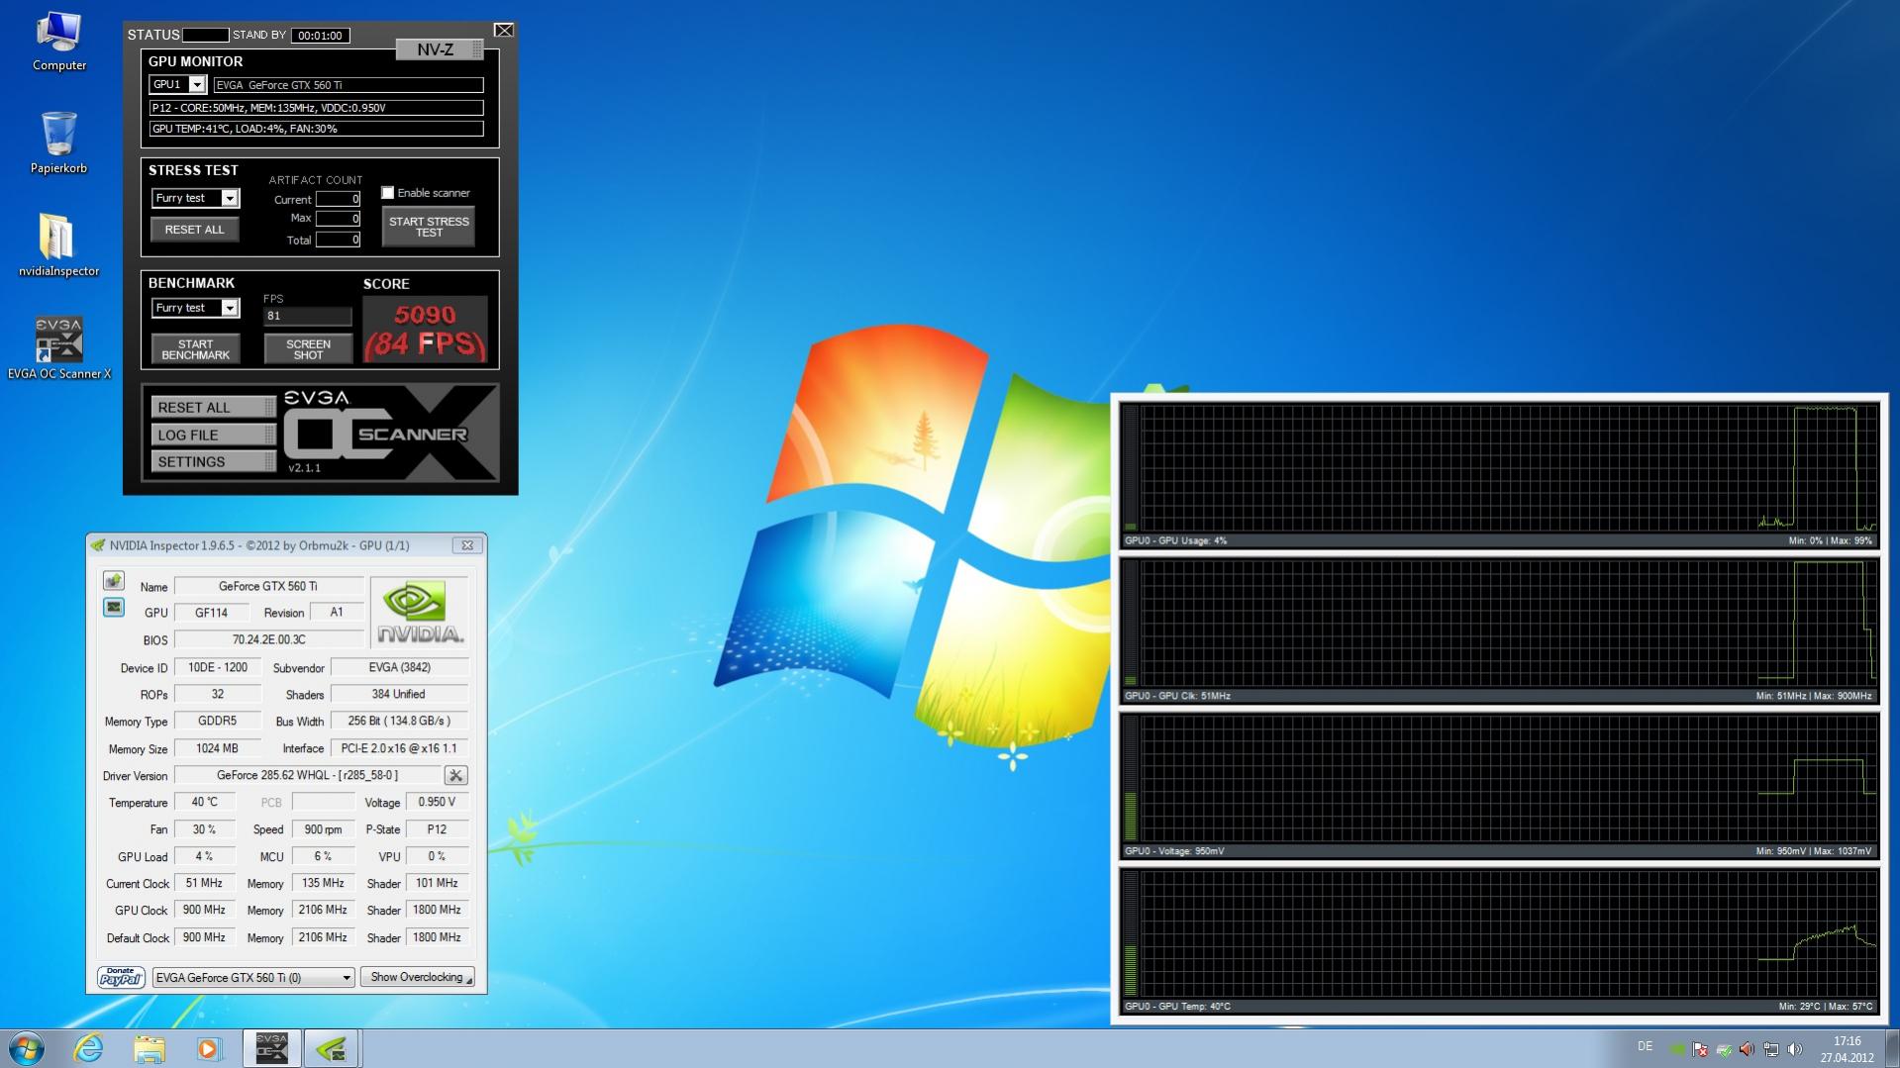The height and width of the screenshot is (1068, 1900).
Task: Open the Papierkorb recycle bin icon
Action: (x=59, y=144)
